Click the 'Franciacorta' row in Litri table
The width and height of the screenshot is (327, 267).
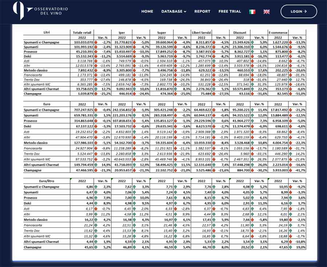click(165, 75)
